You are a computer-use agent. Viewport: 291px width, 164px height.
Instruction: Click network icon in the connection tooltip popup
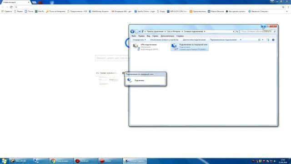click(x=129, y=80)
